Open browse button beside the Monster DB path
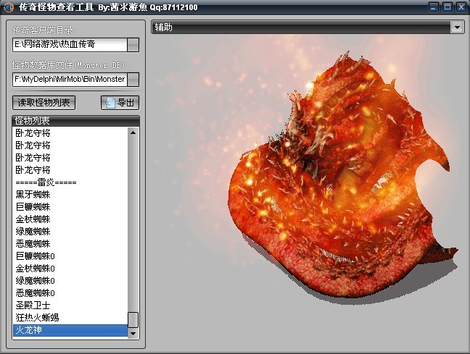470x354 pixels. coord(133,79)
